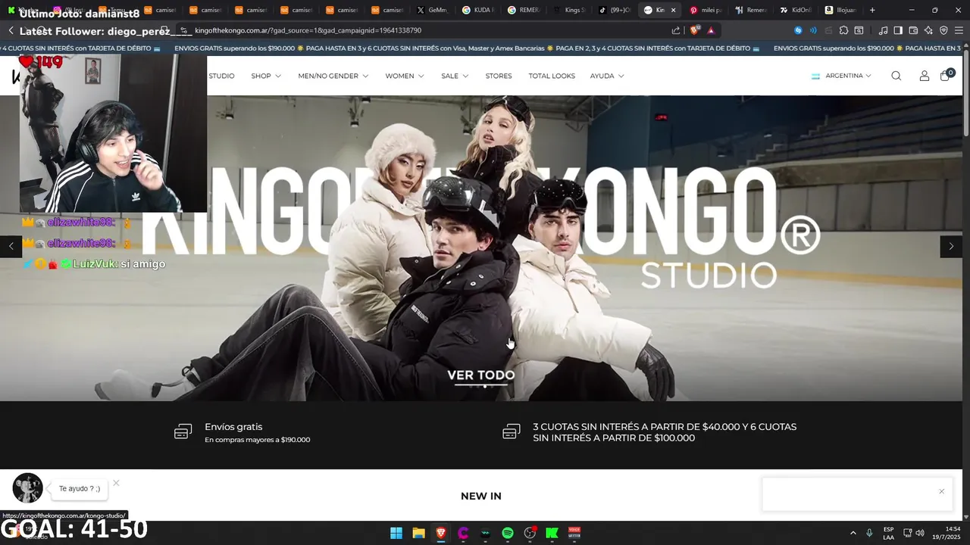Open OBS Studio from the taskbar

530,533
